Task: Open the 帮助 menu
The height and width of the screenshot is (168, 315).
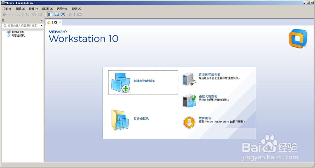Action: [x=76, y=9]
